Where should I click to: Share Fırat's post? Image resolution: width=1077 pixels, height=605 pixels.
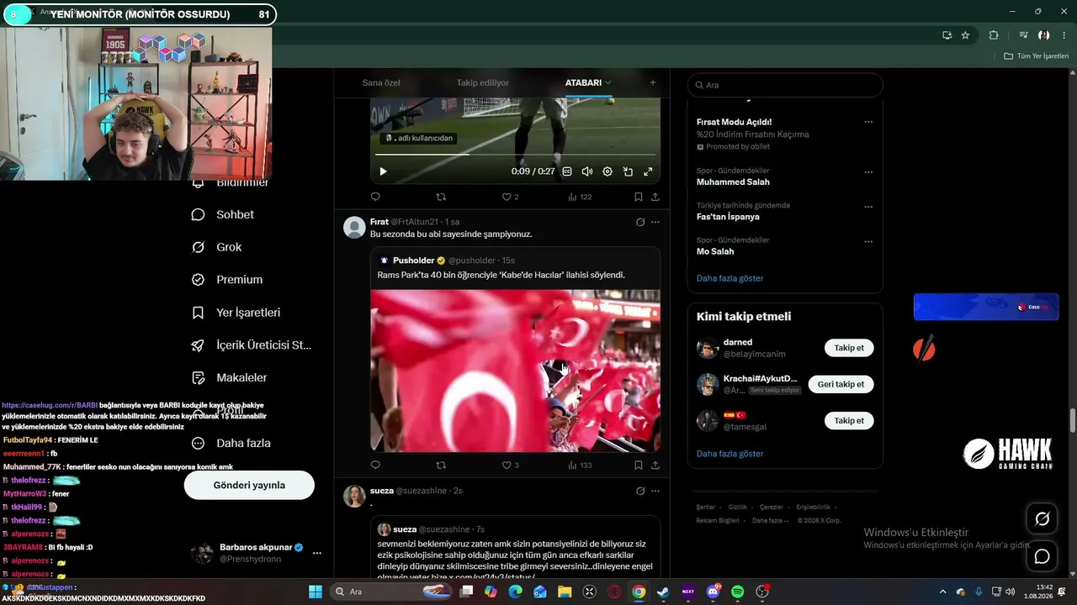(x=655, y=465)
